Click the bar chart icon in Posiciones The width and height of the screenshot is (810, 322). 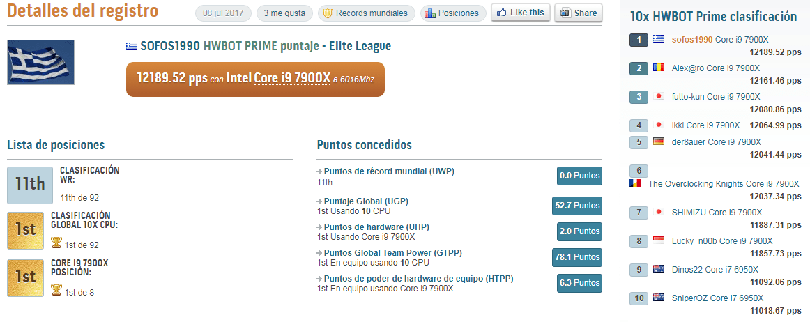429,13
